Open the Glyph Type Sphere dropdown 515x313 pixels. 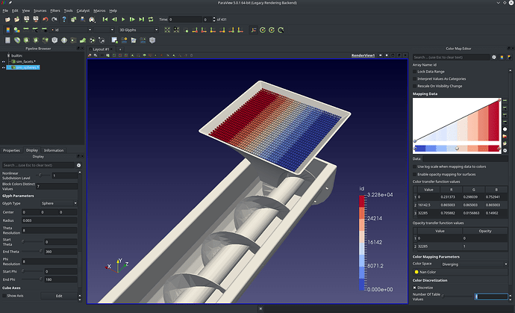click(x=59, y=203)
